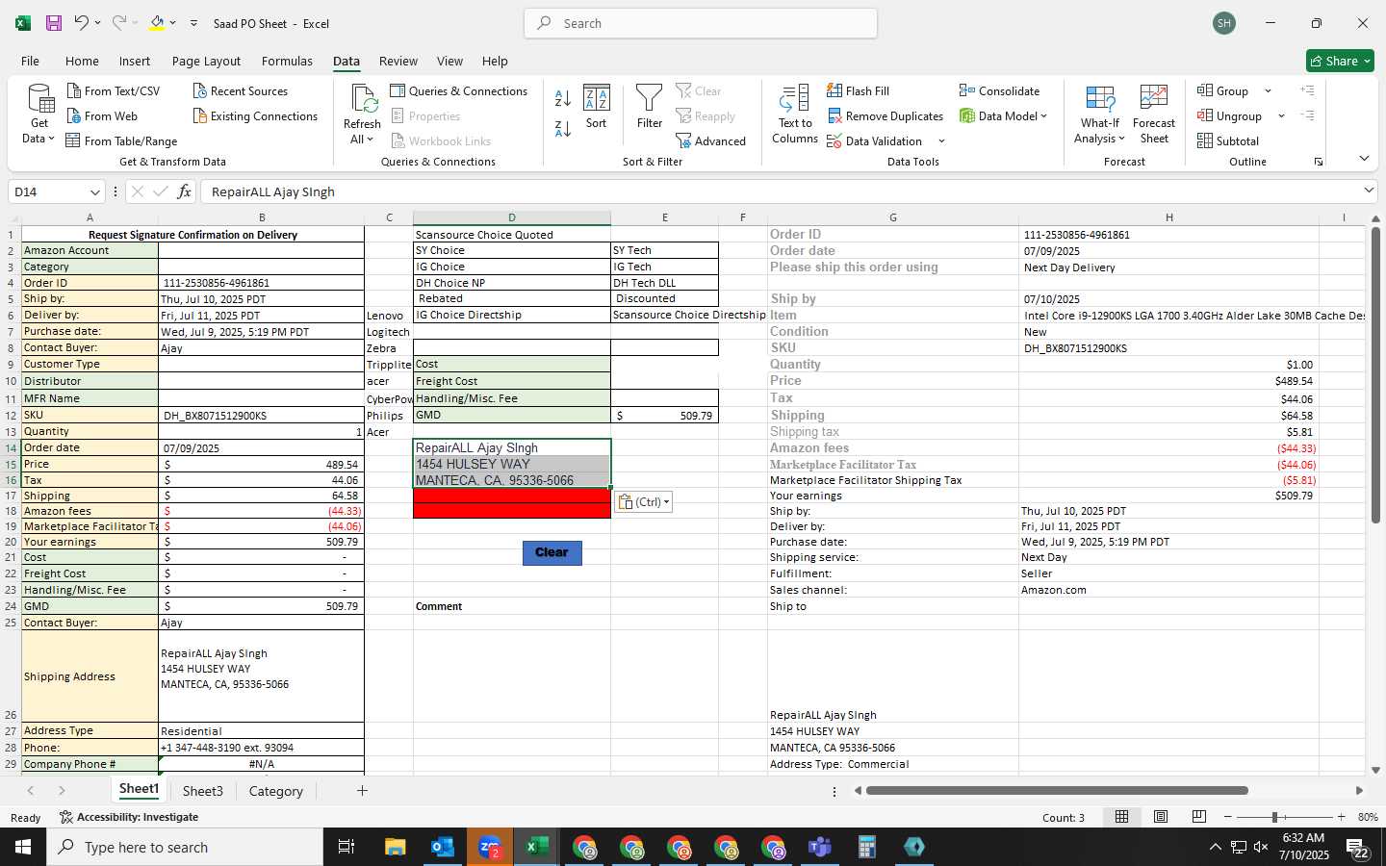This screenshot has height=866, width=1386.
Task: Click Remove Duplicates
Action: [x=885, y=116]
